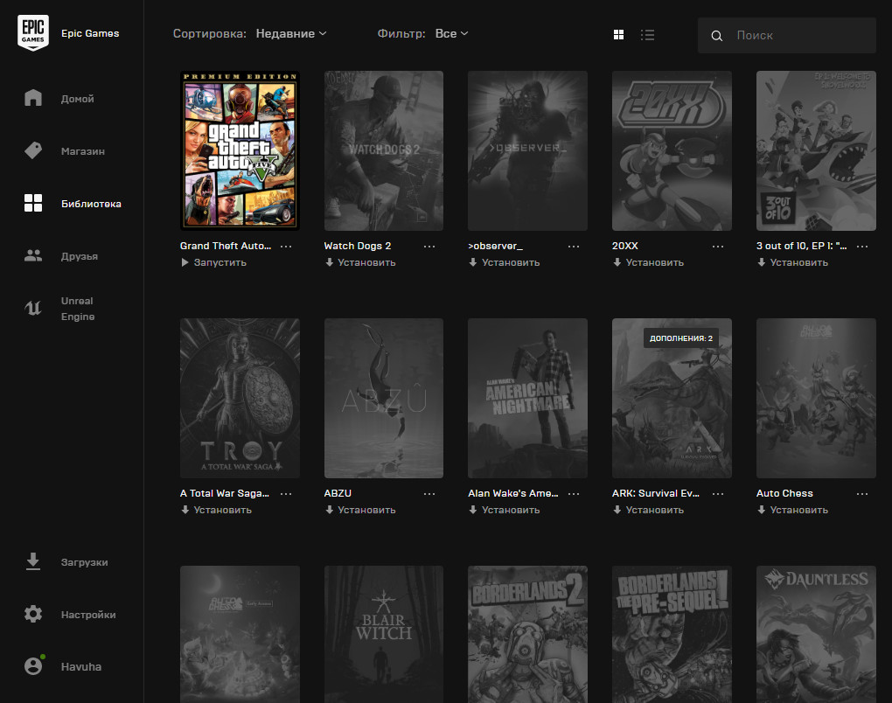Click the Поиск search field
892x703 pixels.
point(787,35)
